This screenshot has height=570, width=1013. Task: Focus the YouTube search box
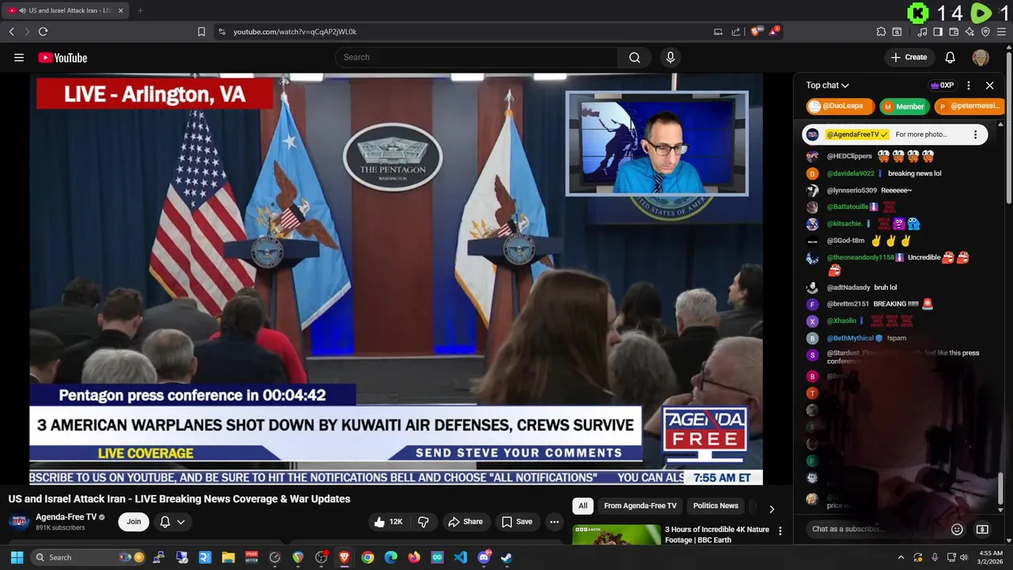tap(477, 57)
